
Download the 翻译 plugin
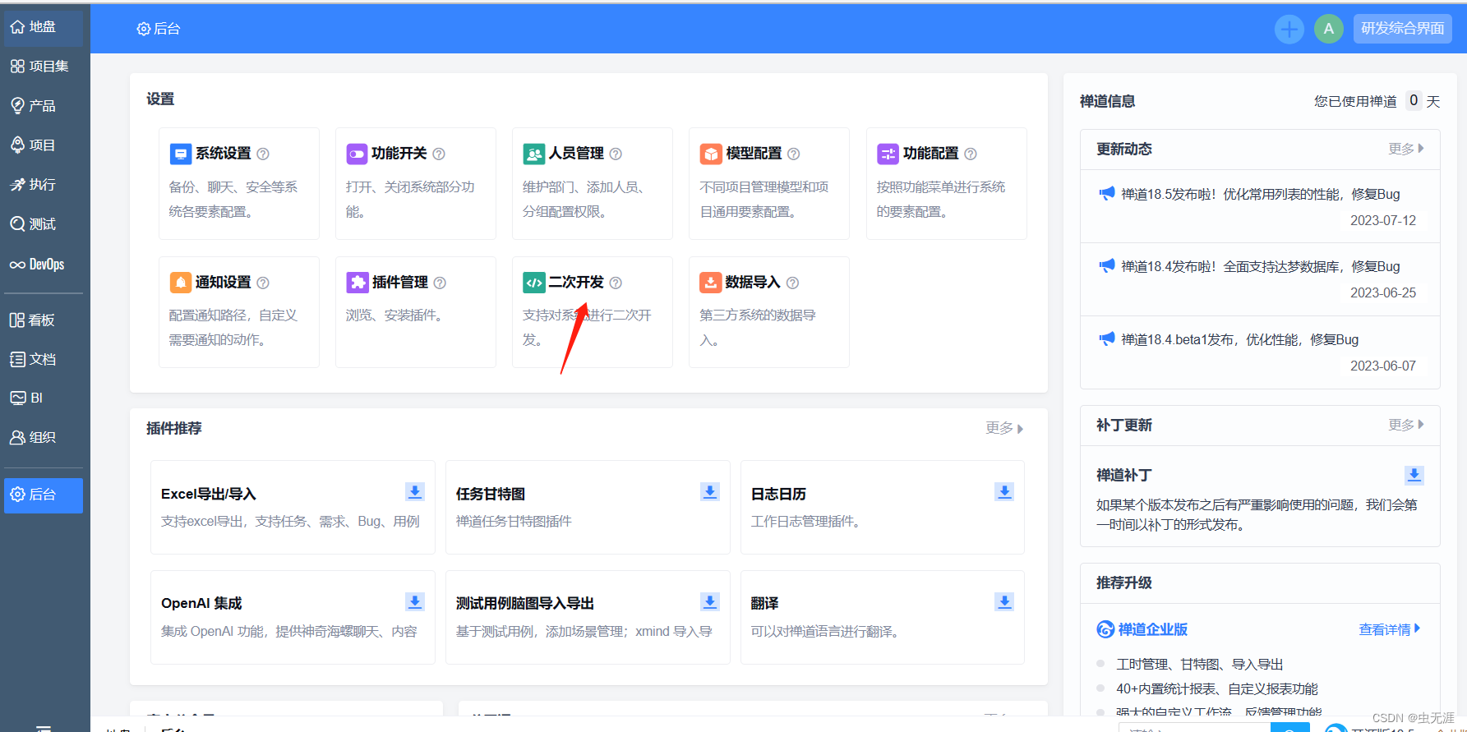pos(1004,602)
